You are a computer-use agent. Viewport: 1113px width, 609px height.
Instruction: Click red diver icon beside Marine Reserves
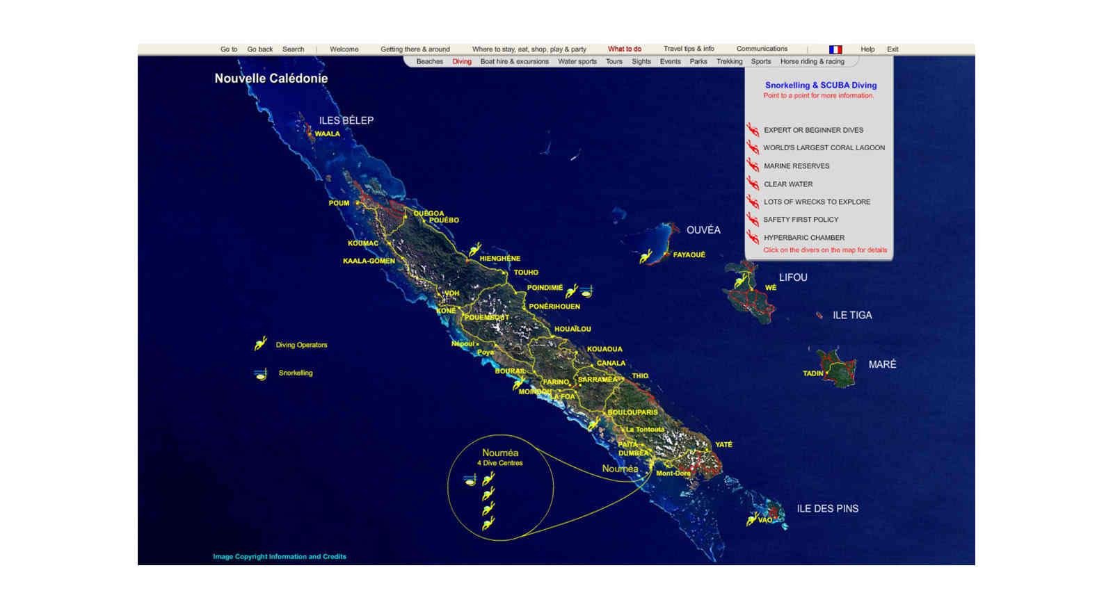[x=753, y=165]
